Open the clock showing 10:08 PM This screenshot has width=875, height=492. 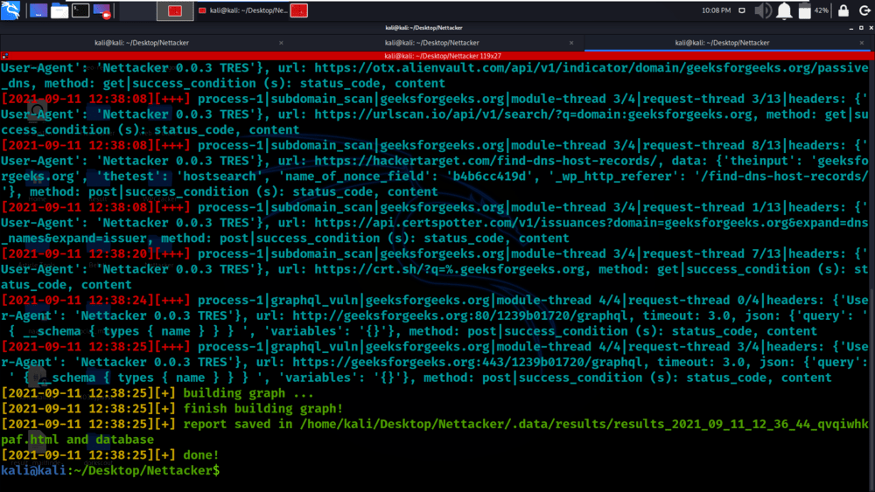pyautogui.click(x=716, y=10)
